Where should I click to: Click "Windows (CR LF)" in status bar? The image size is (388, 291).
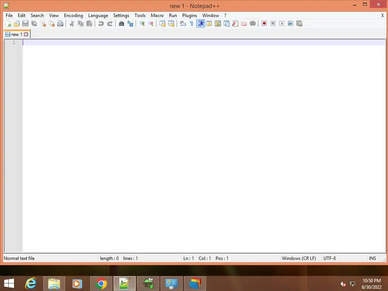click(x=299, y=258)
